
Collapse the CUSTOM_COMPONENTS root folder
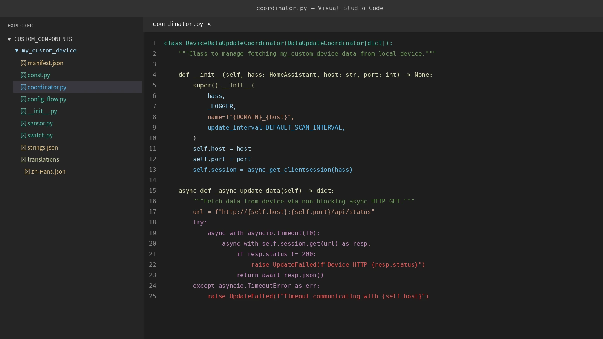coord(9,39)
